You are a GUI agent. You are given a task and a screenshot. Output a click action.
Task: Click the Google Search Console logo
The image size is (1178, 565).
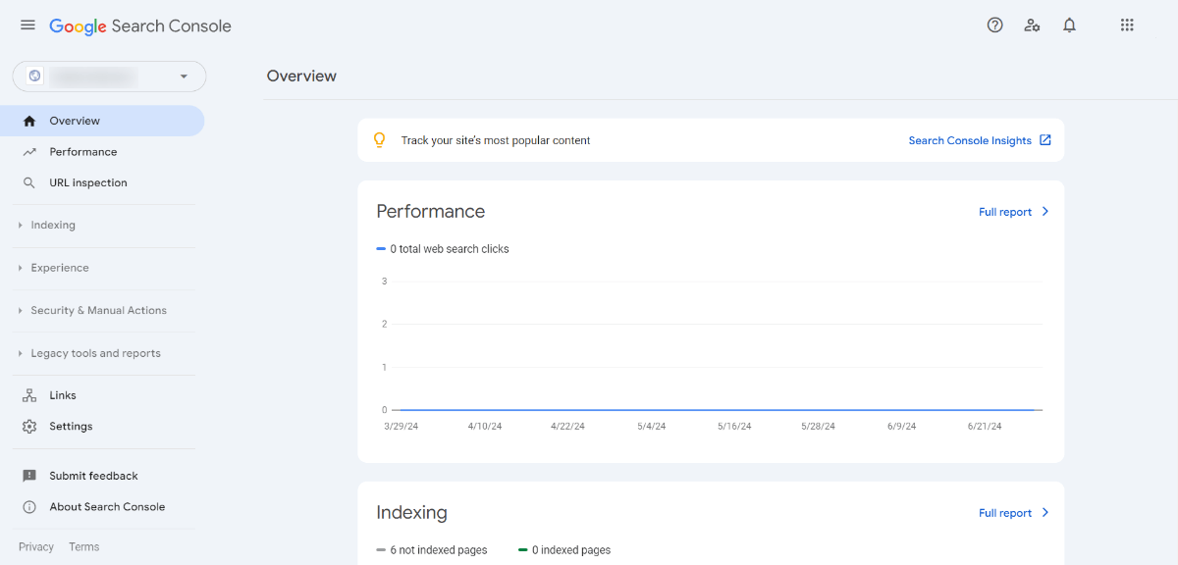[140, 26]
